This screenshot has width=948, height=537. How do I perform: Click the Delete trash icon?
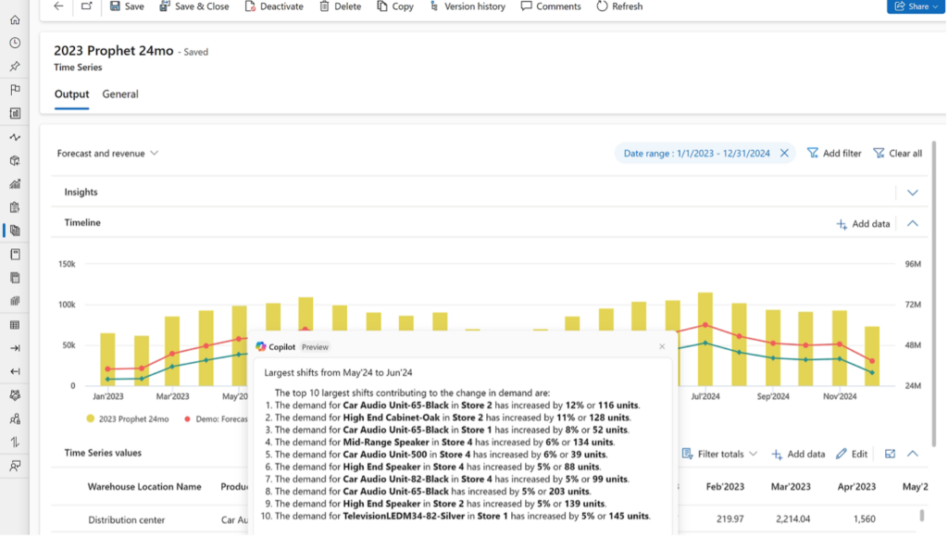pos(324,6)
